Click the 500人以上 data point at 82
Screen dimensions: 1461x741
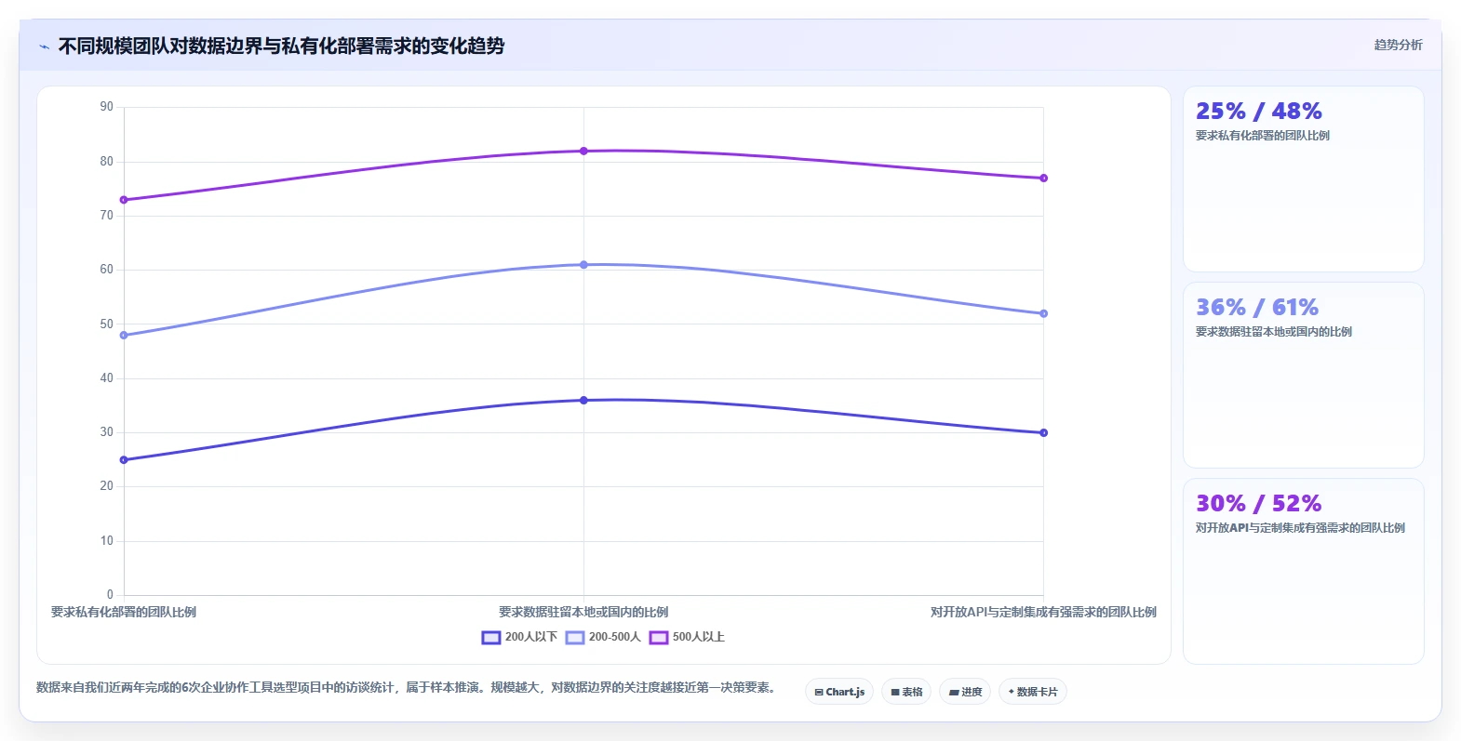click(x=583, y=151)
